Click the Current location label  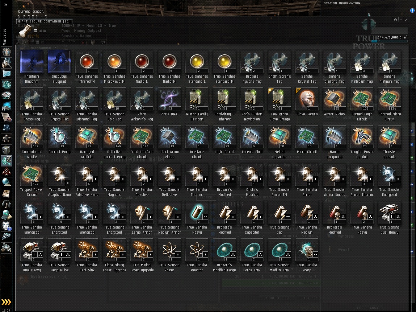click(31, 11)
